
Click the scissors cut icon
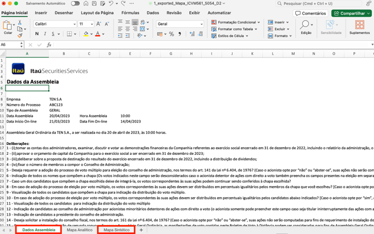point(20,23)
